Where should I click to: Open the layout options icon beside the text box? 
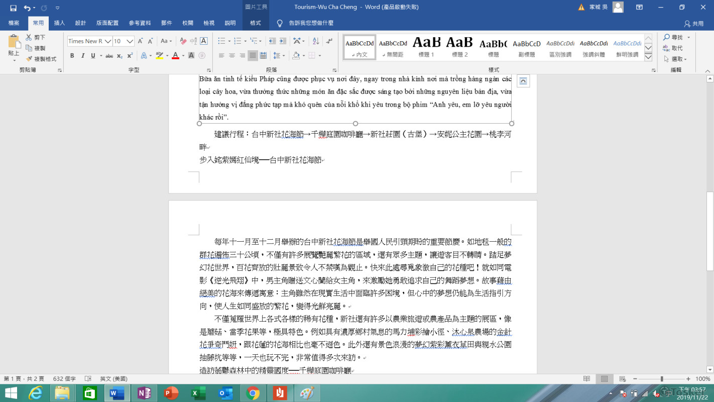[x=523, y=81]
